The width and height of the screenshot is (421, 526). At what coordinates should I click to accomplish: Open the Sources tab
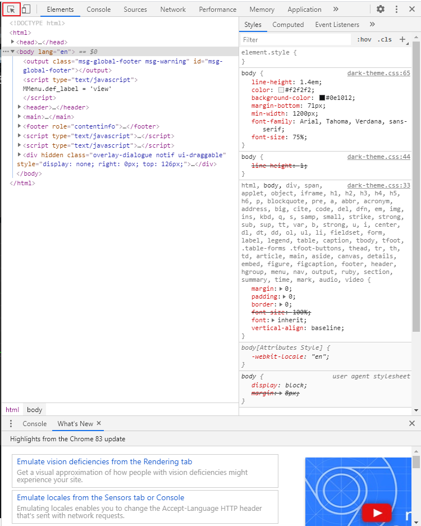135,10
